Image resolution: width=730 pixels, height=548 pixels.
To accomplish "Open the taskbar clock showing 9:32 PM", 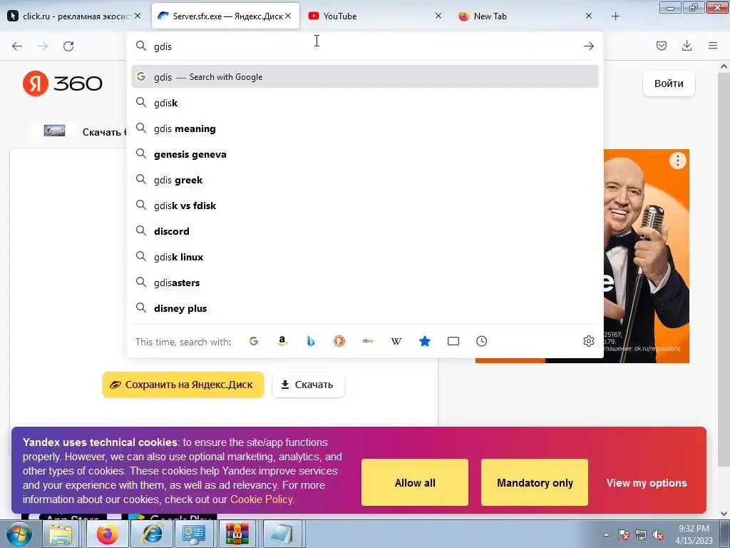I will (x=694, y=534).
